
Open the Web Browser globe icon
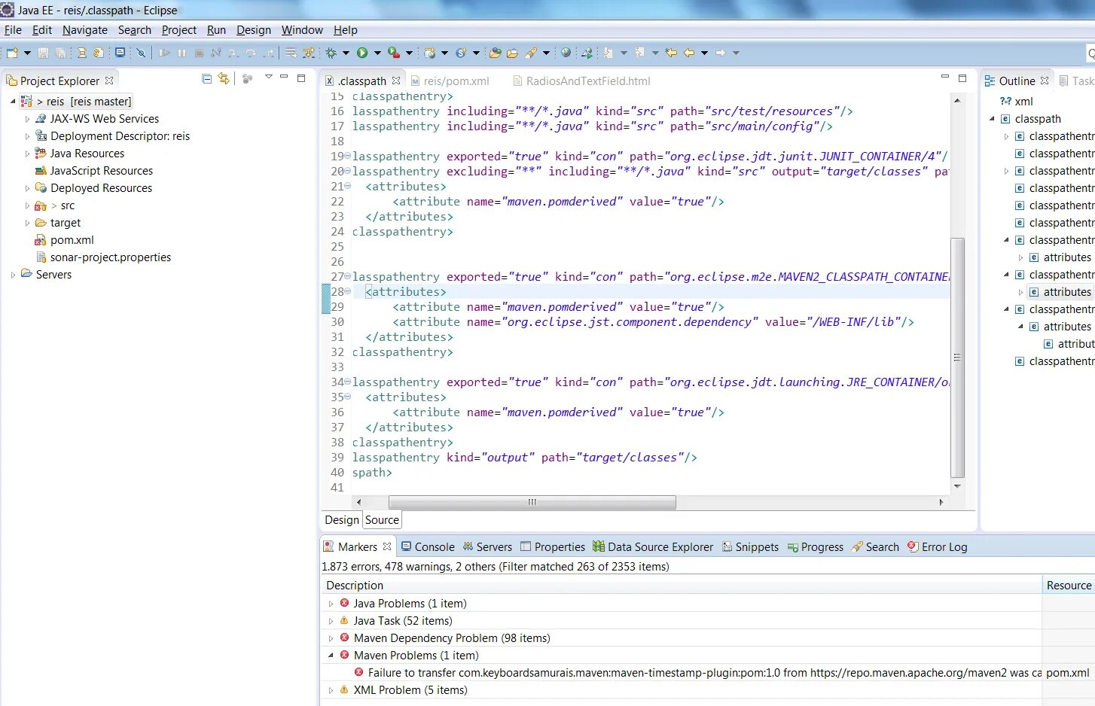[566, 53]
